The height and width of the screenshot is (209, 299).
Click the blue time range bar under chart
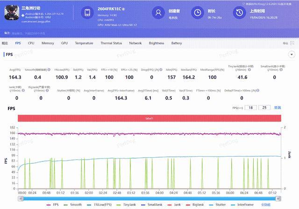click(149, 199)
